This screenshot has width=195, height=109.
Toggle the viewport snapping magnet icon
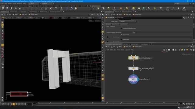2,57
